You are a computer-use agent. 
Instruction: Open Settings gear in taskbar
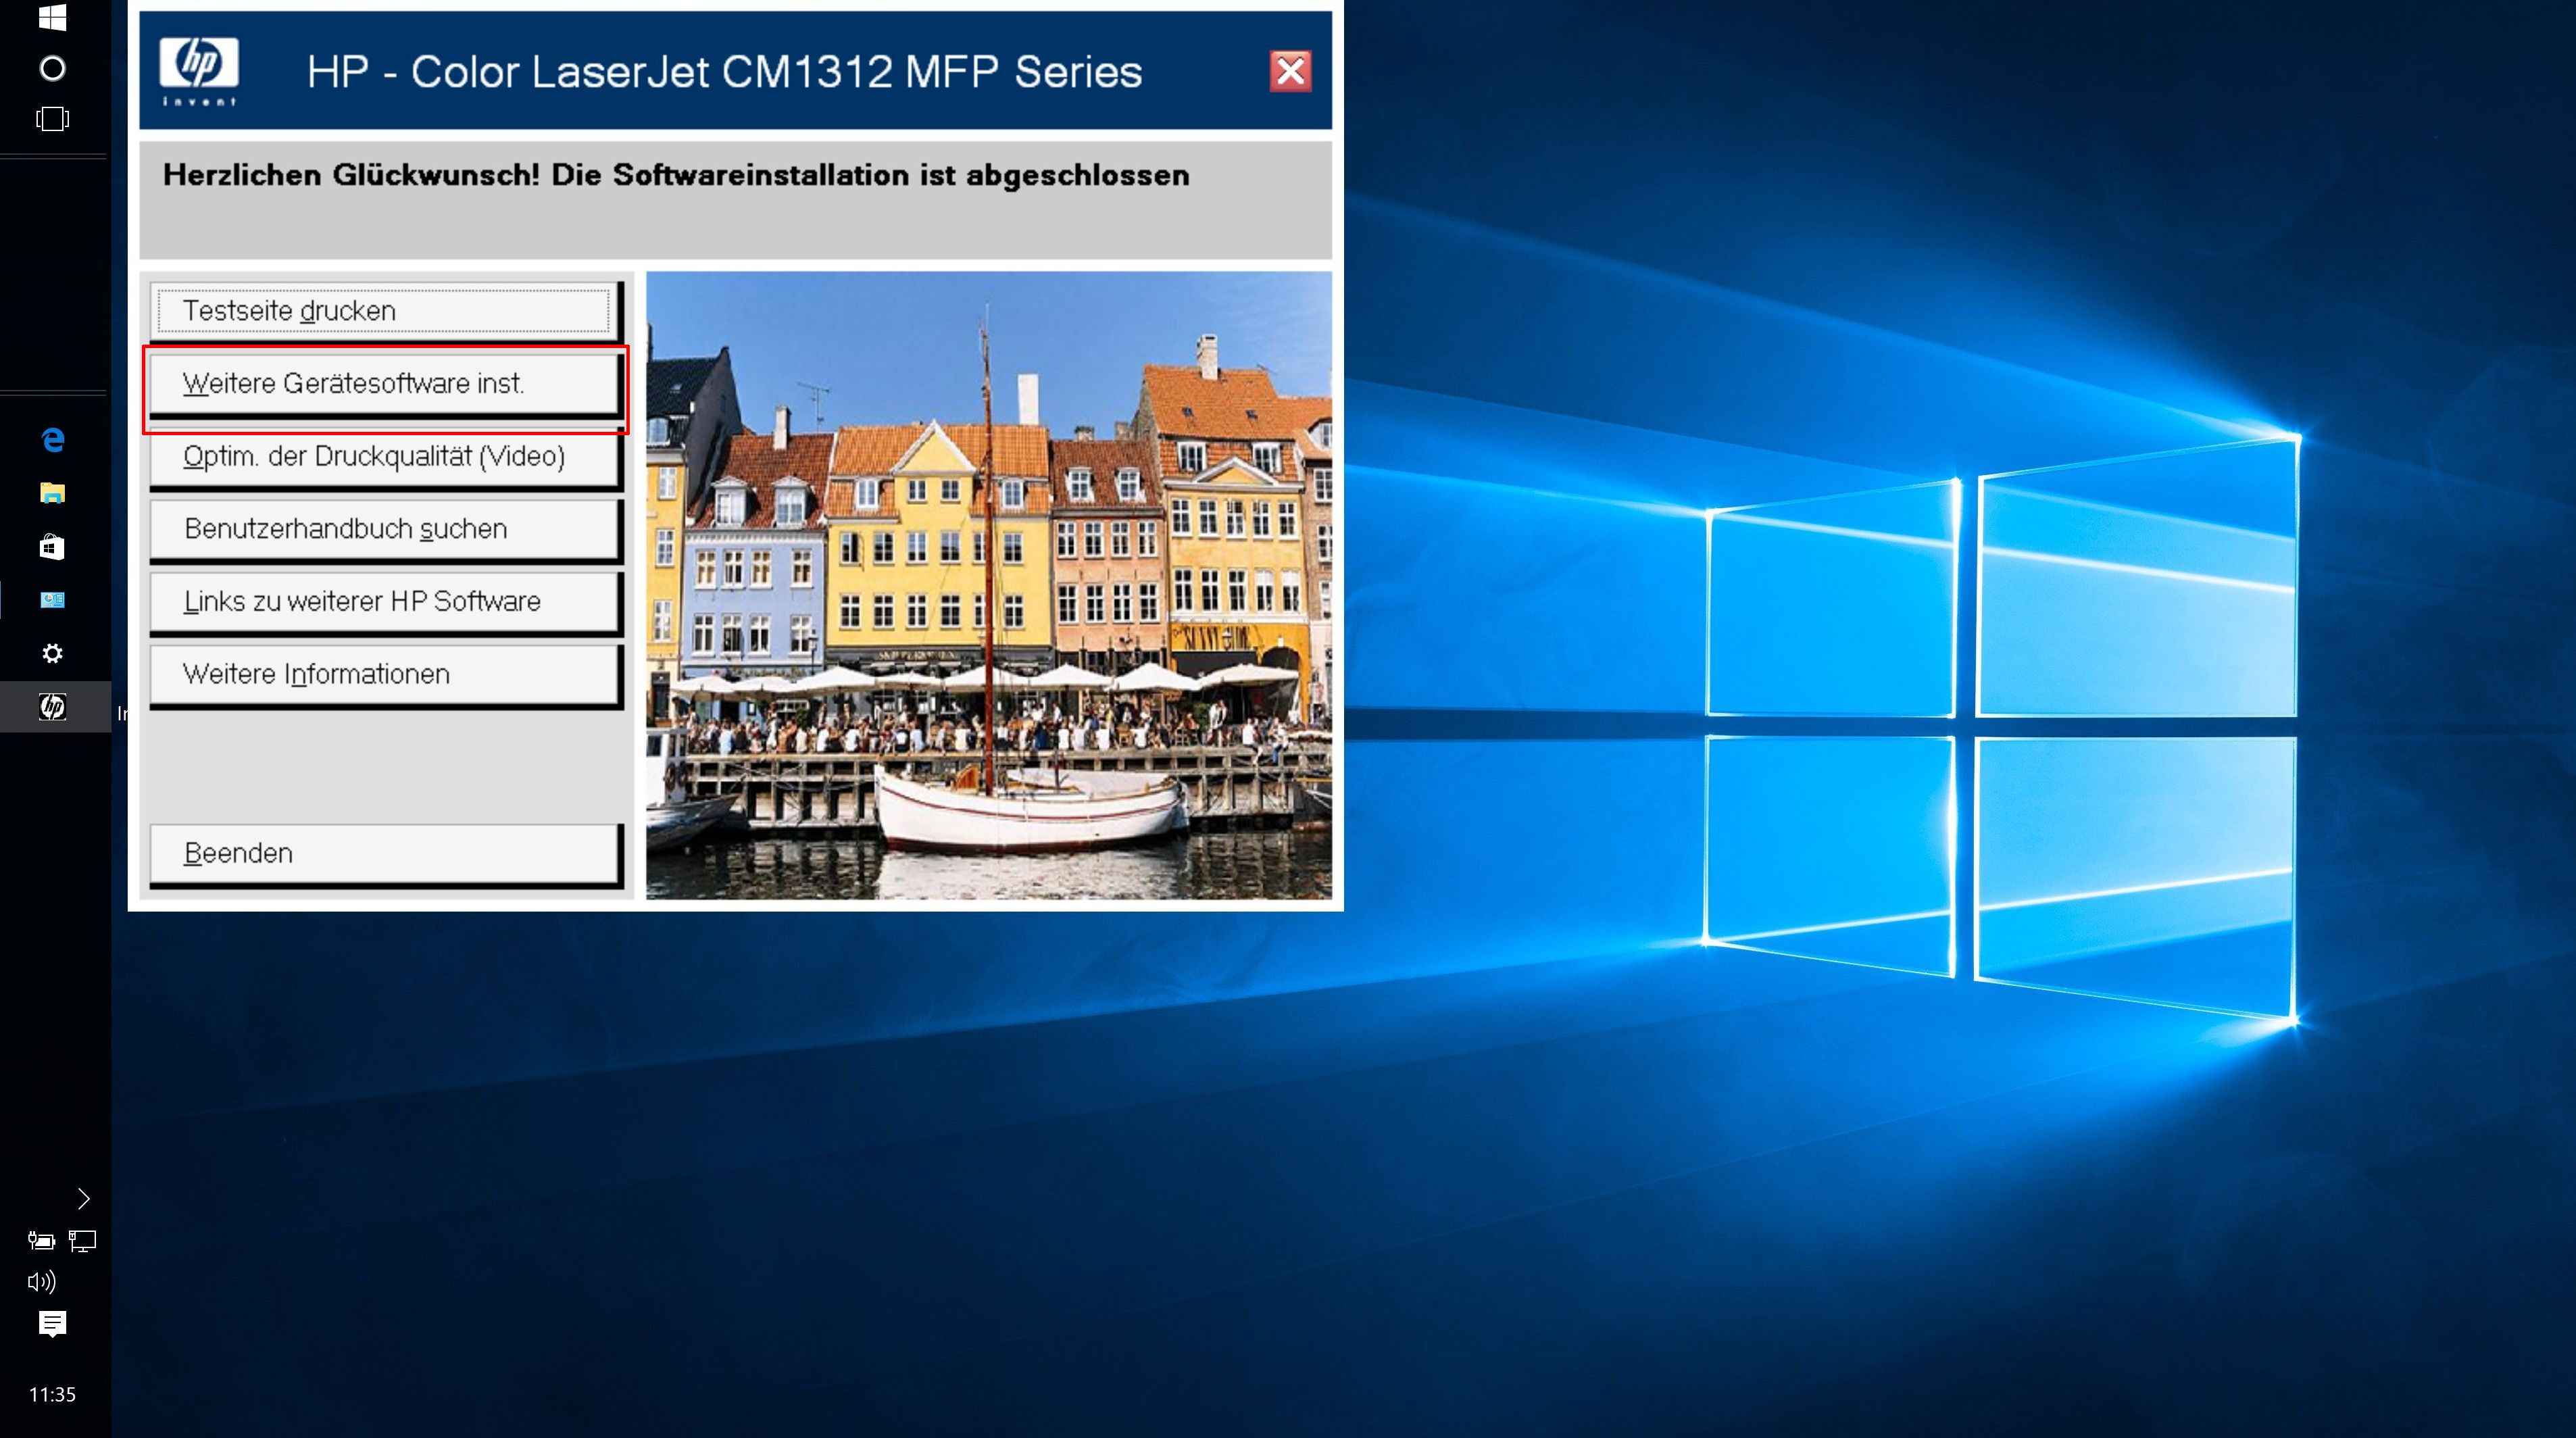53,653
